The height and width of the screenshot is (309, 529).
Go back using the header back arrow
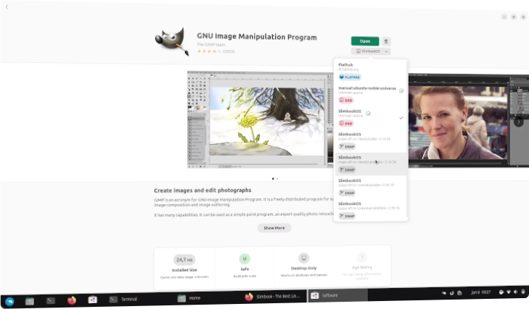pyautogui.click(x=7, y=7)
